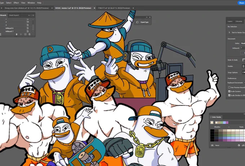Save color group to Swatches panel icon
Screen dimensions: 245x166
(x=243, y=145)
